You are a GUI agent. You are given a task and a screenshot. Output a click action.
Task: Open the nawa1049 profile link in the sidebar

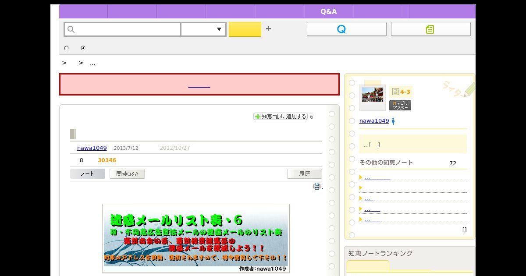[374, 121]
